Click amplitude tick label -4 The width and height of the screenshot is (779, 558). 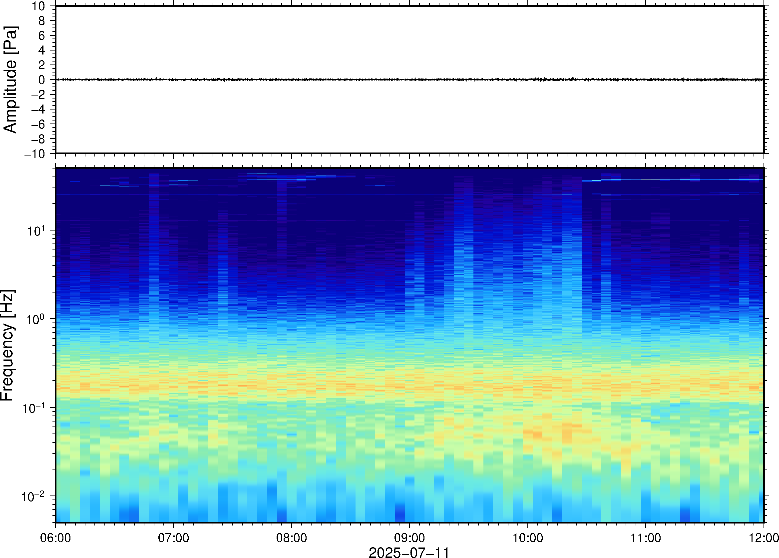[38, 109]
